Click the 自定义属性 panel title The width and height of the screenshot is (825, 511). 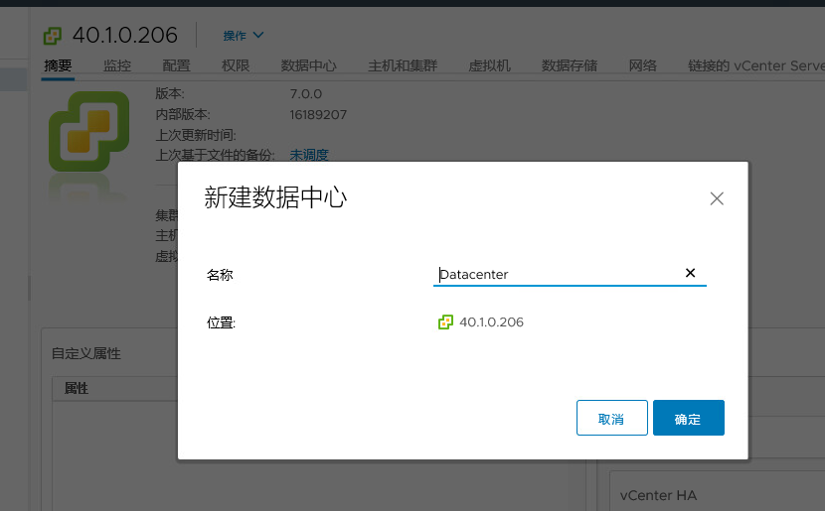click(86, 353)
